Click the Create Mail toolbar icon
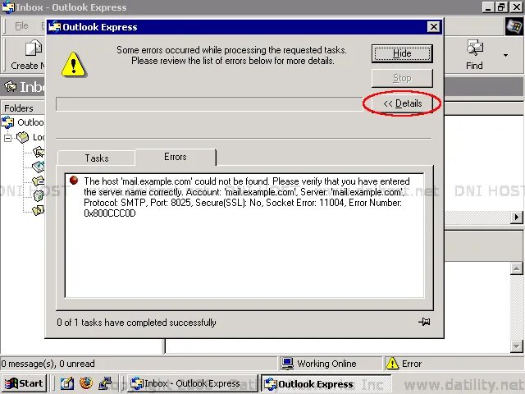525x394 pixels. [x=34, y=48]
